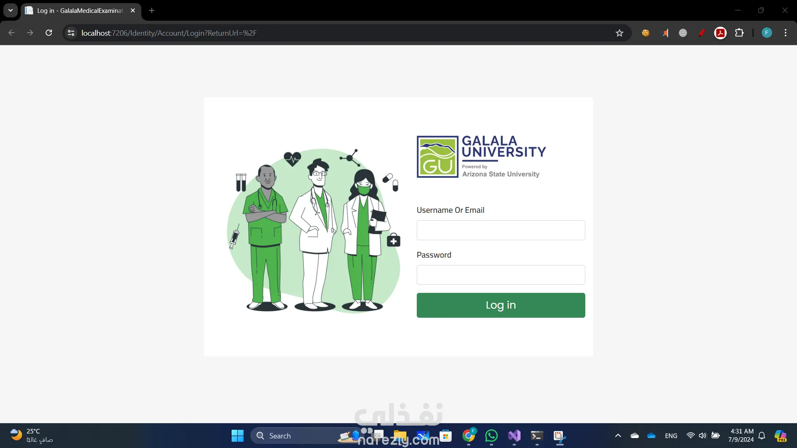The image size is (797, 448).
Task: Open the browser Extensions puzzle icon
Action: point(739,33)
